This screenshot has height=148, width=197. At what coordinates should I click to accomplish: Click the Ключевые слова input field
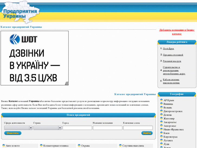click(x=138, y=128)
